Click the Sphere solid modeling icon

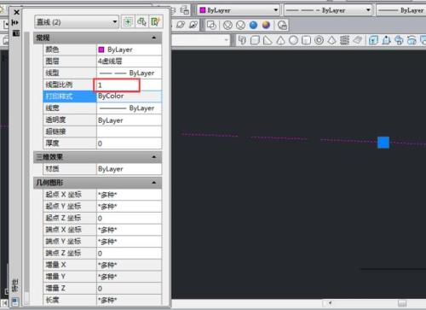[x=293, y=40]
